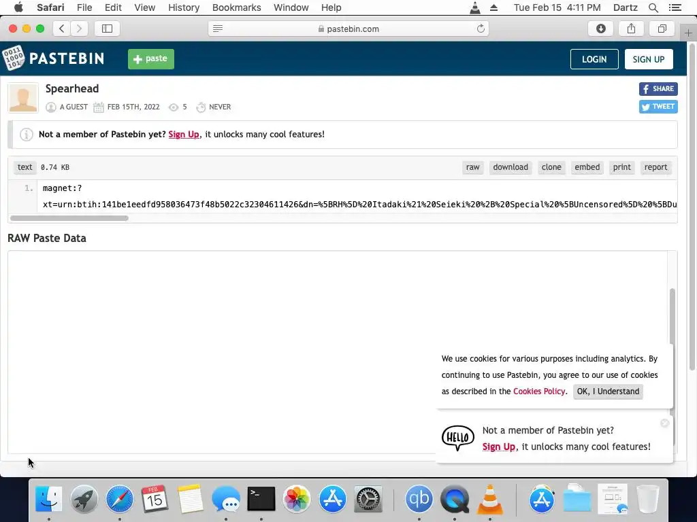Image resolution: width=697 pixels, height=522 pixels.
Task: Click the eye views icon
Action: [x=174, y=107]
